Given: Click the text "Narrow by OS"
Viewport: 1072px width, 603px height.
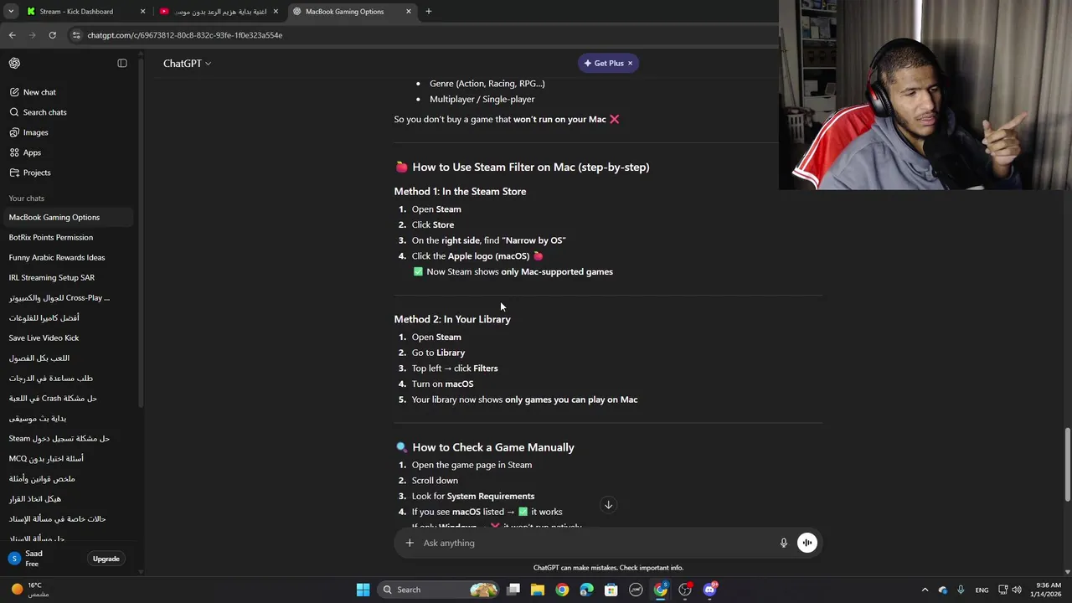Looking at the screenshot, I should pos(534,240).
